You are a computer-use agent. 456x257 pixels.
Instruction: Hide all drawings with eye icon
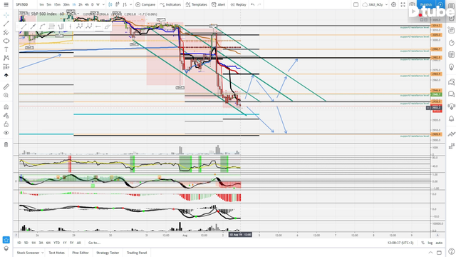pyautogui.click(x=6, y=133)
